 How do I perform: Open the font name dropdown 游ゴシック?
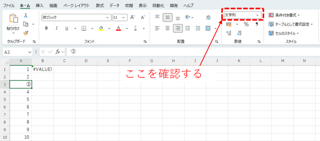tap(76, 17)
